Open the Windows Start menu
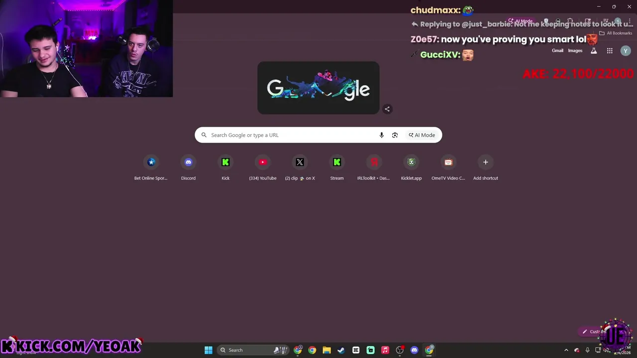The image size is (637, 358). pyautogui.click(x=209, y=350)
